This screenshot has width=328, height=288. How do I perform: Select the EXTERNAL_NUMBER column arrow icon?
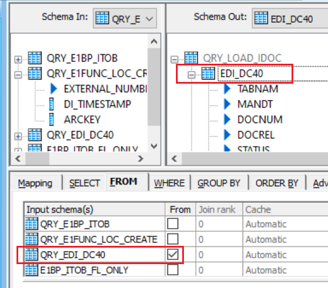click(x=54, y=89)
